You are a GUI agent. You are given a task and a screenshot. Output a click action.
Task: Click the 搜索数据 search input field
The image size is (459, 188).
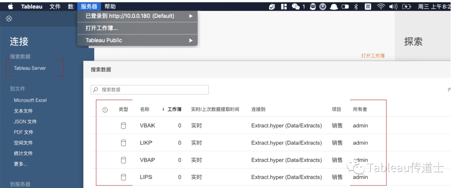pyautogui.click(x=150, y=90)
